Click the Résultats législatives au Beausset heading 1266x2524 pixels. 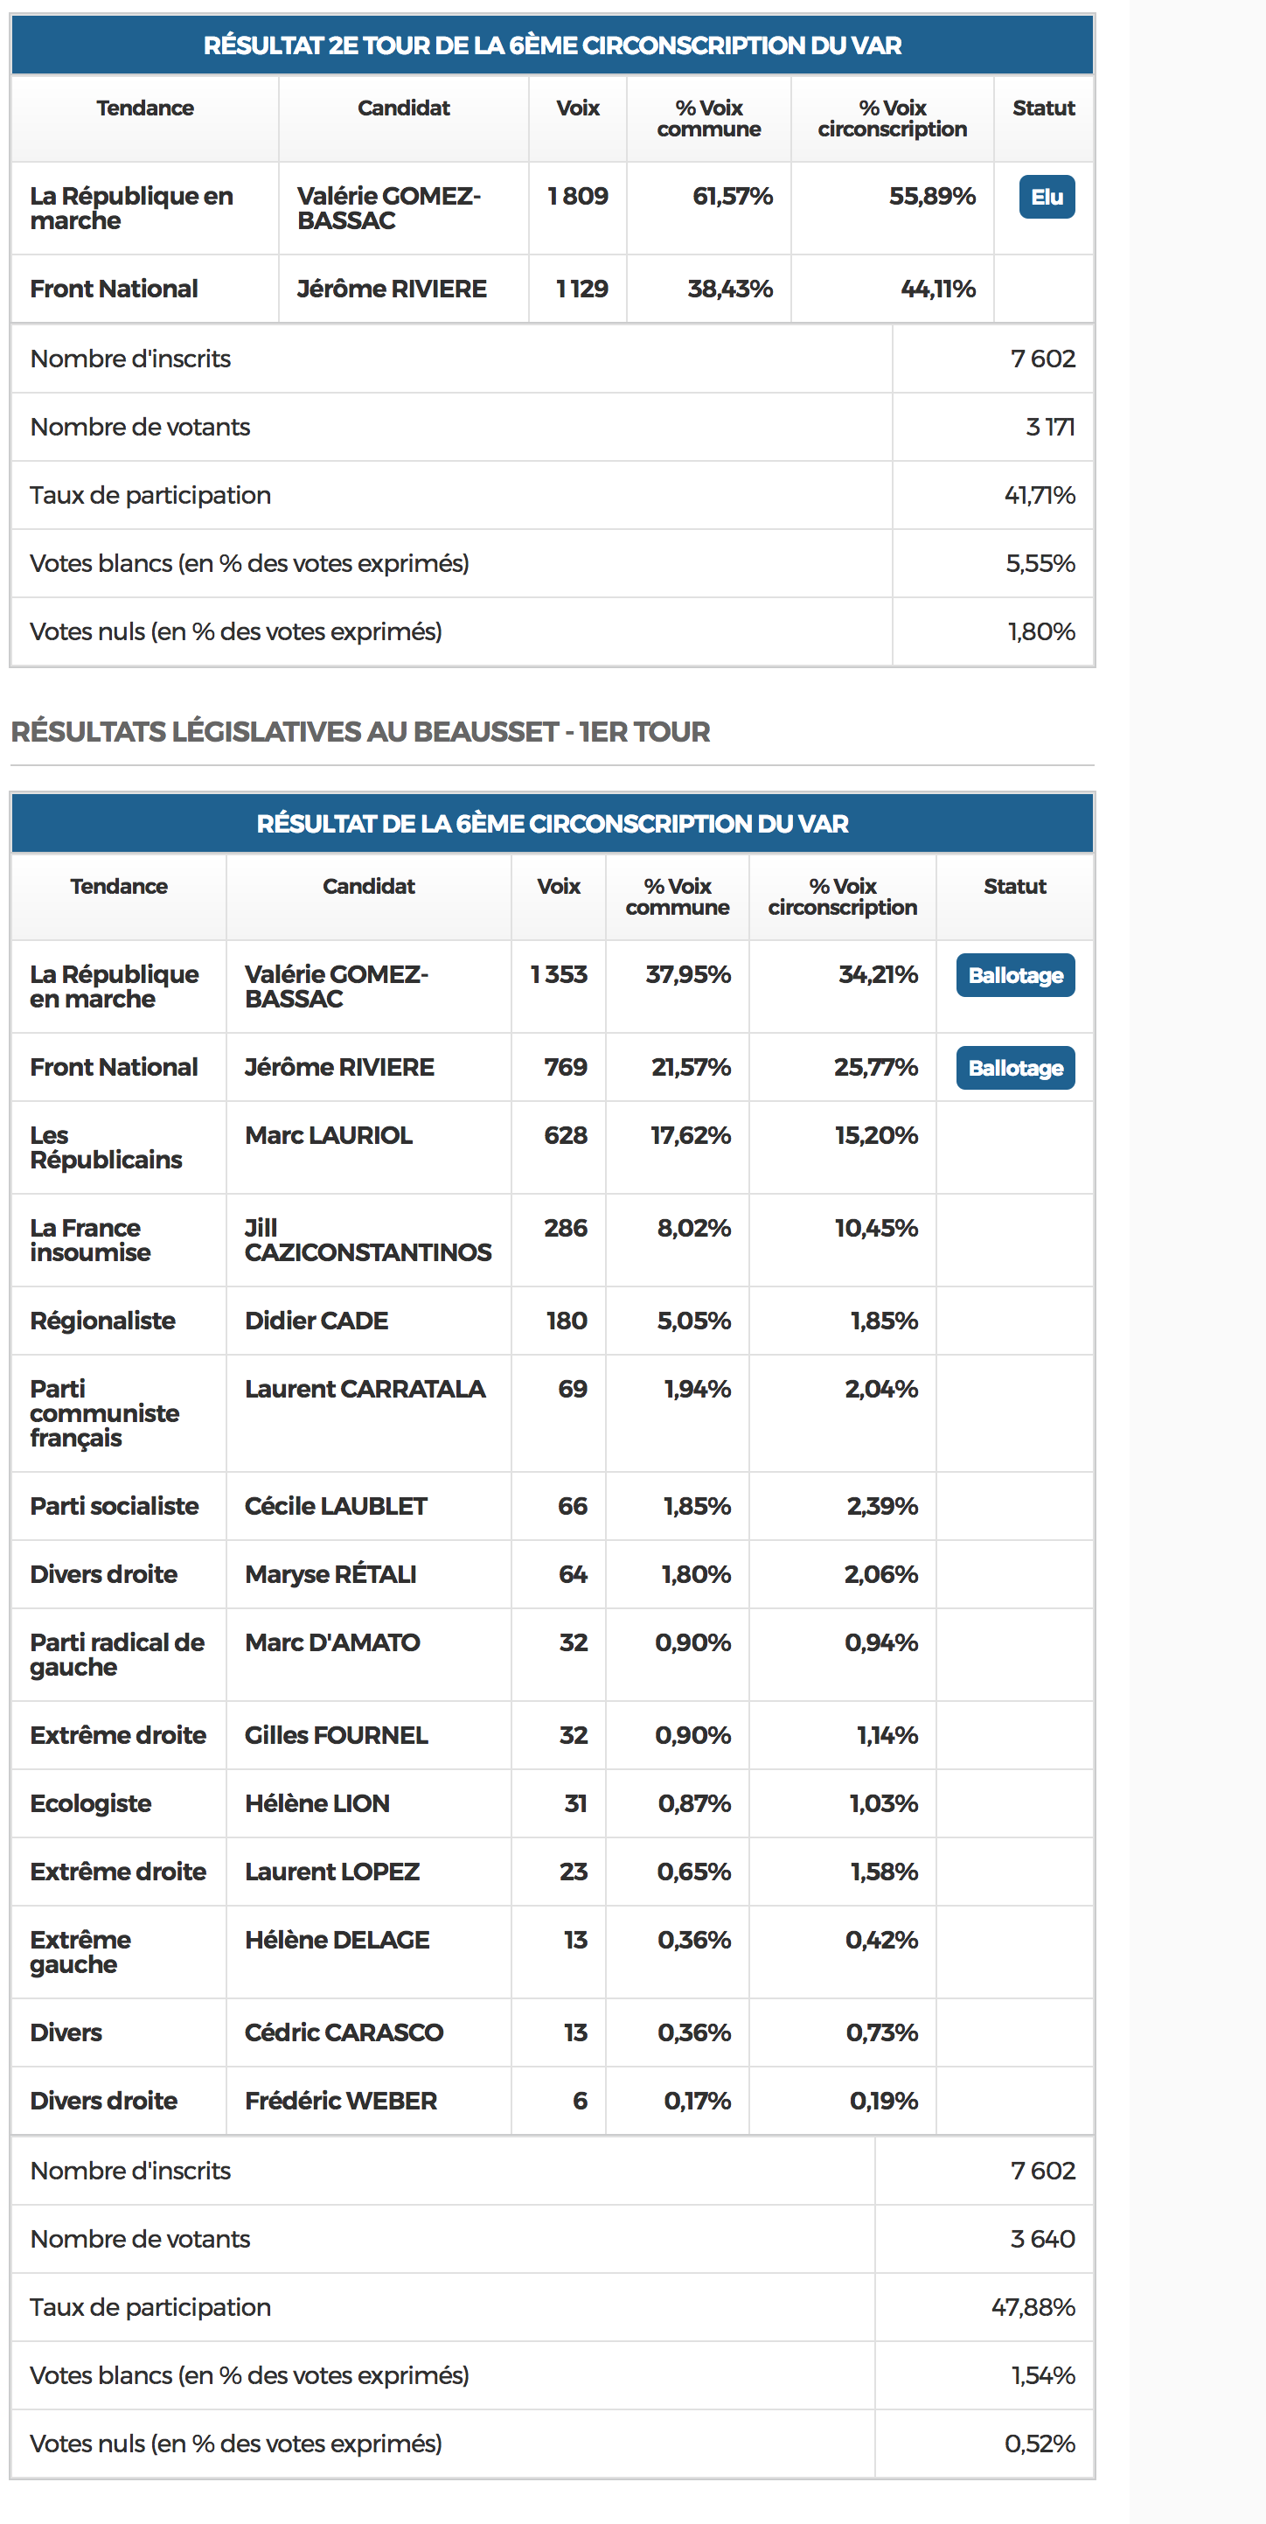pos(359,732)
